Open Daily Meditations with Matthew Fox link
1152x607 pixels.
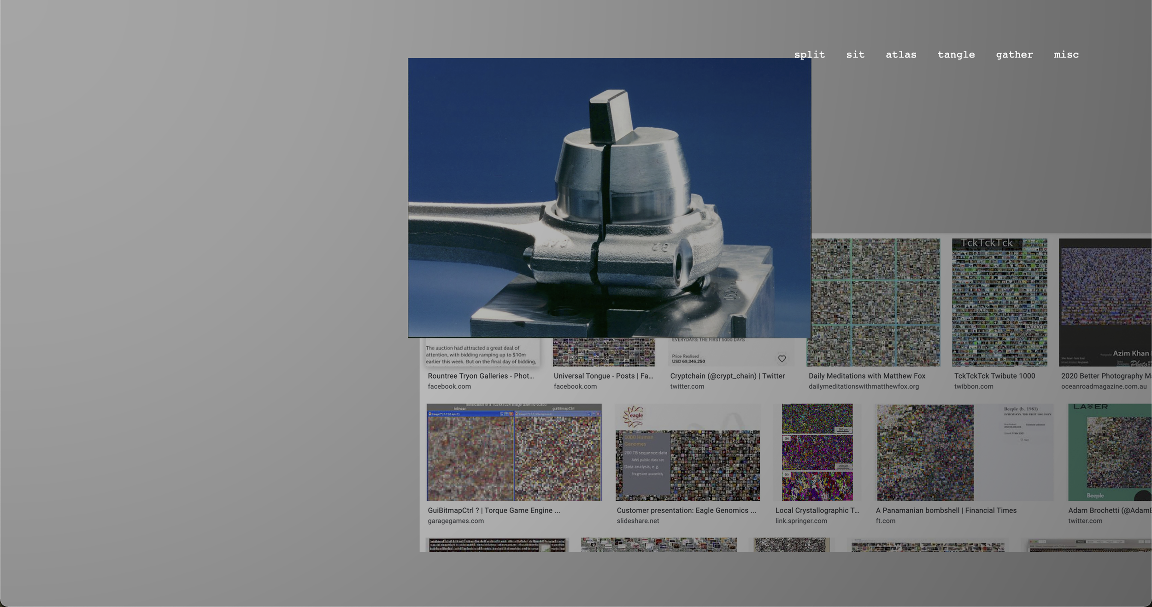[x=867, y=376]
